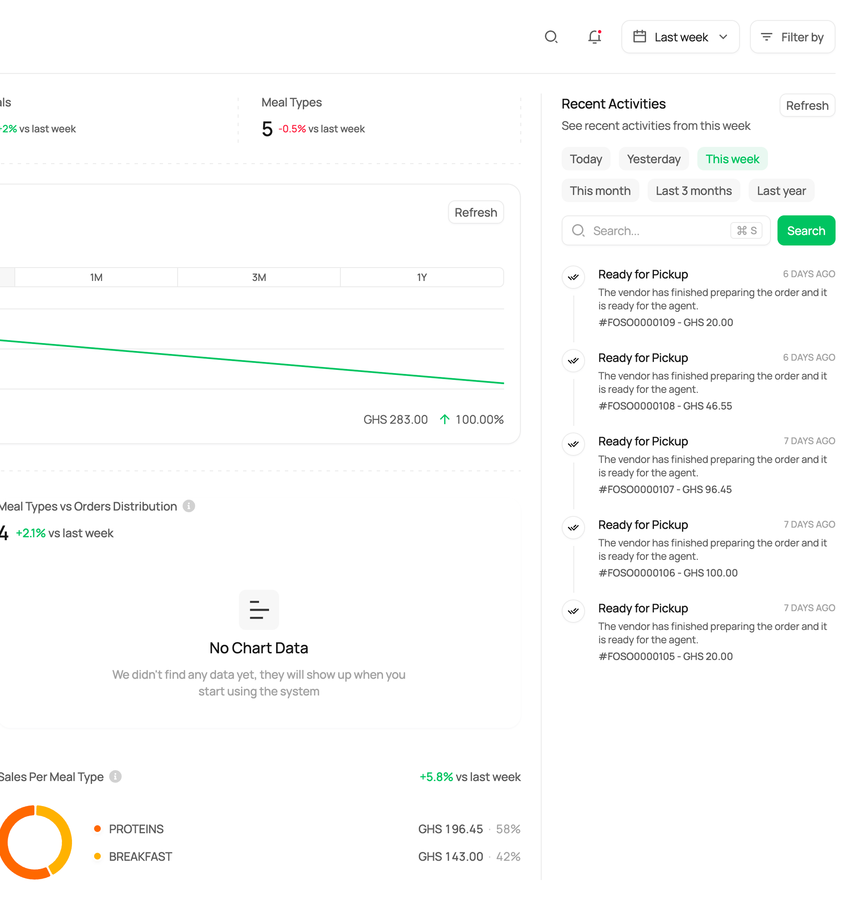Select the Today activity filter chip
Screen dimensions: 862x905
[x=585, y=159]
